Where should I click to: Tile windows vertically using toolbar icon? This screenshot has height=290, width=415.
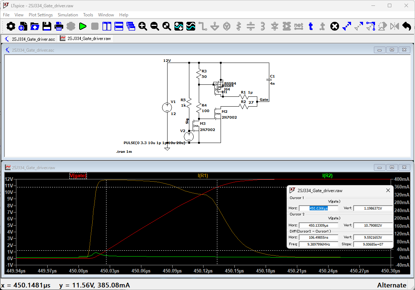[106, 26]
